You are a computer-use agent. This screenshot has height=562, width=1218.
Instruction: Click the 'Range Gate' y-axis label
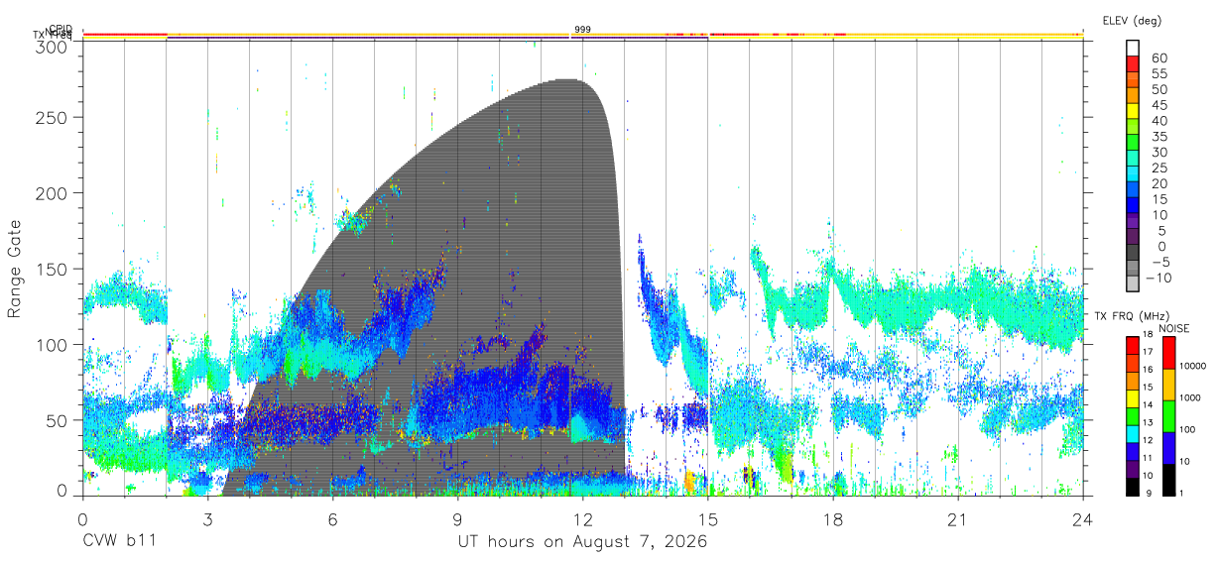click(x=16, y=270)
